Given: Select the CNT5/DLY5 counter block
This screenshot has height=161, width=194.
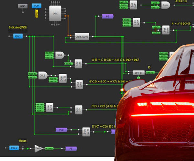Looking at the screenshot, I should [82, 37].
